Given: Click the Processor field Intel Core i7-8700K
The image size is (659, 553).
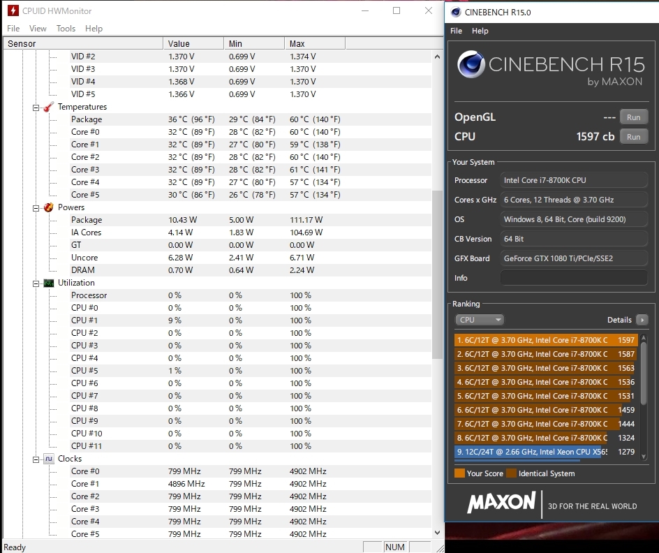Looking at the screenshot, I should [574, 180].
